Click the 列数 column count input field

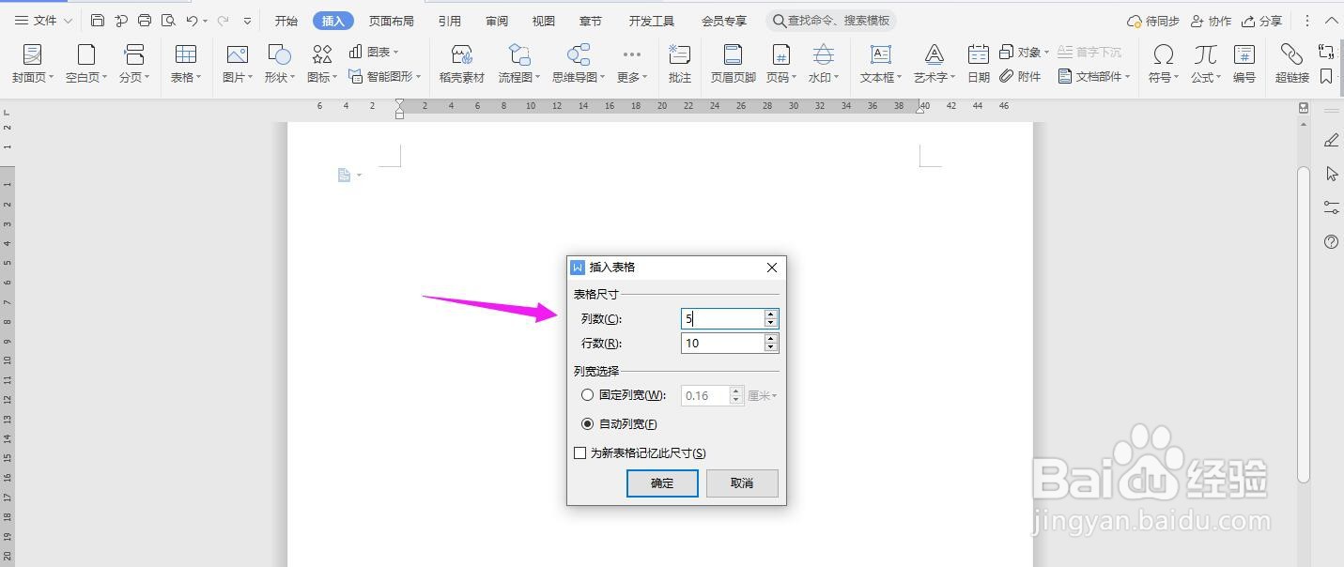[722, 318]
